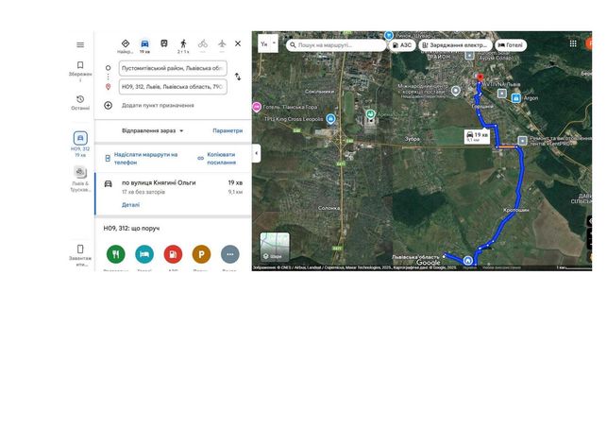This screenshot has height=430, width=607.
Task: Select the driving mode car icon
Action: [144, 43]
